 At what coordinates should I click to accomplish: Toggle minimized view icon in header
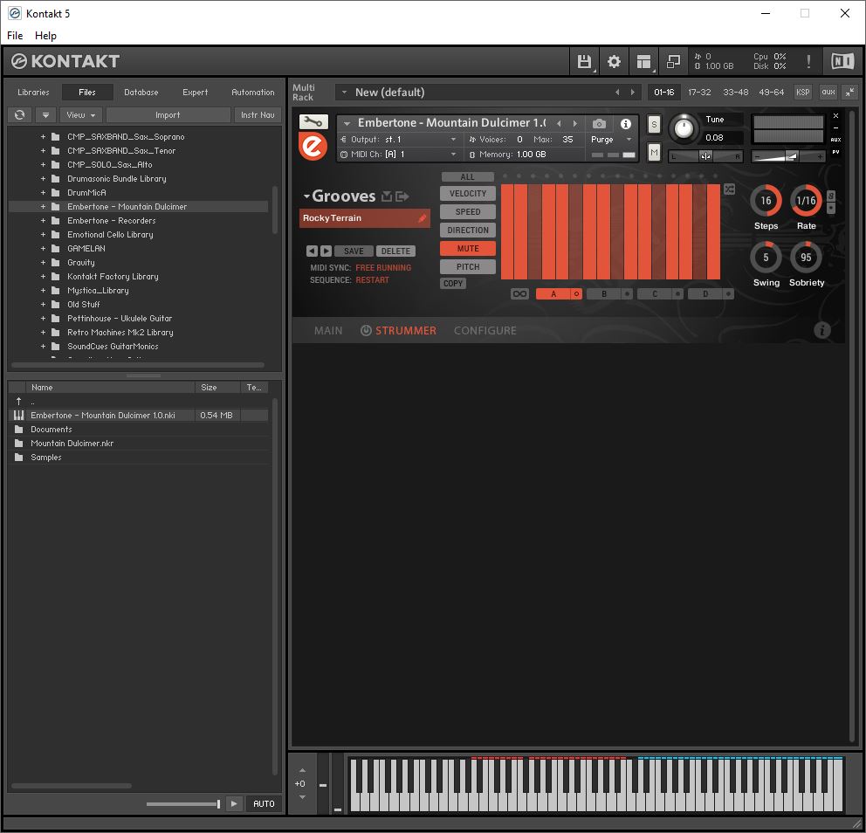673,62
